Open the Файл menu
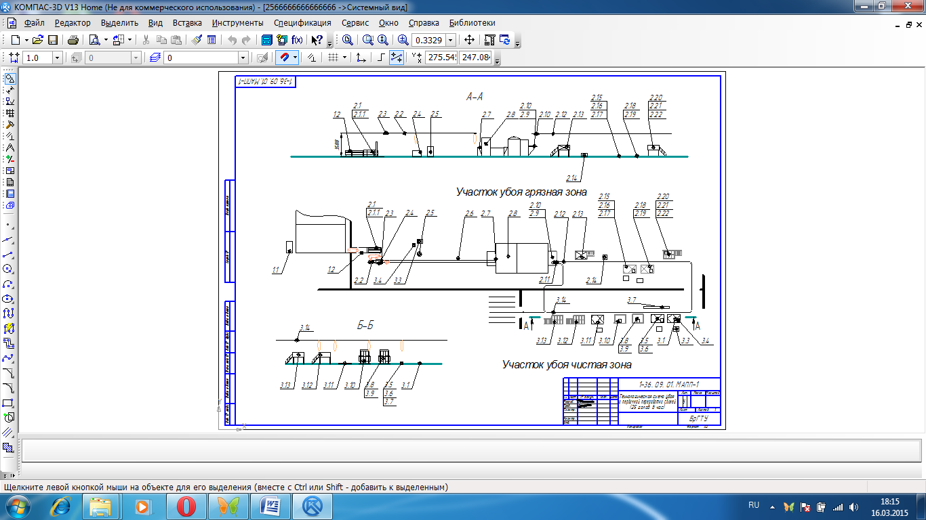Image resolution: width=926 pixels, height=520 pixels. point(34,22)
